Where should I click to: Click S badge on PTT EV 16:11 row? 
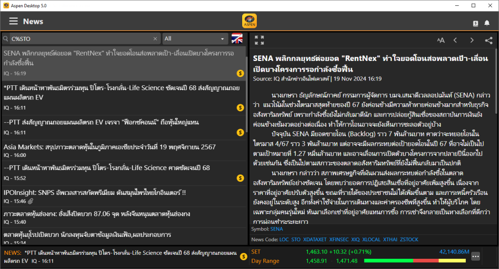(x=240, y=133)
